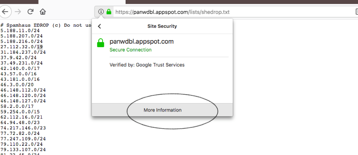Viewport: 358px width, 155px height.
Task: Click the Site Security panel title
Action: [162, 26]
